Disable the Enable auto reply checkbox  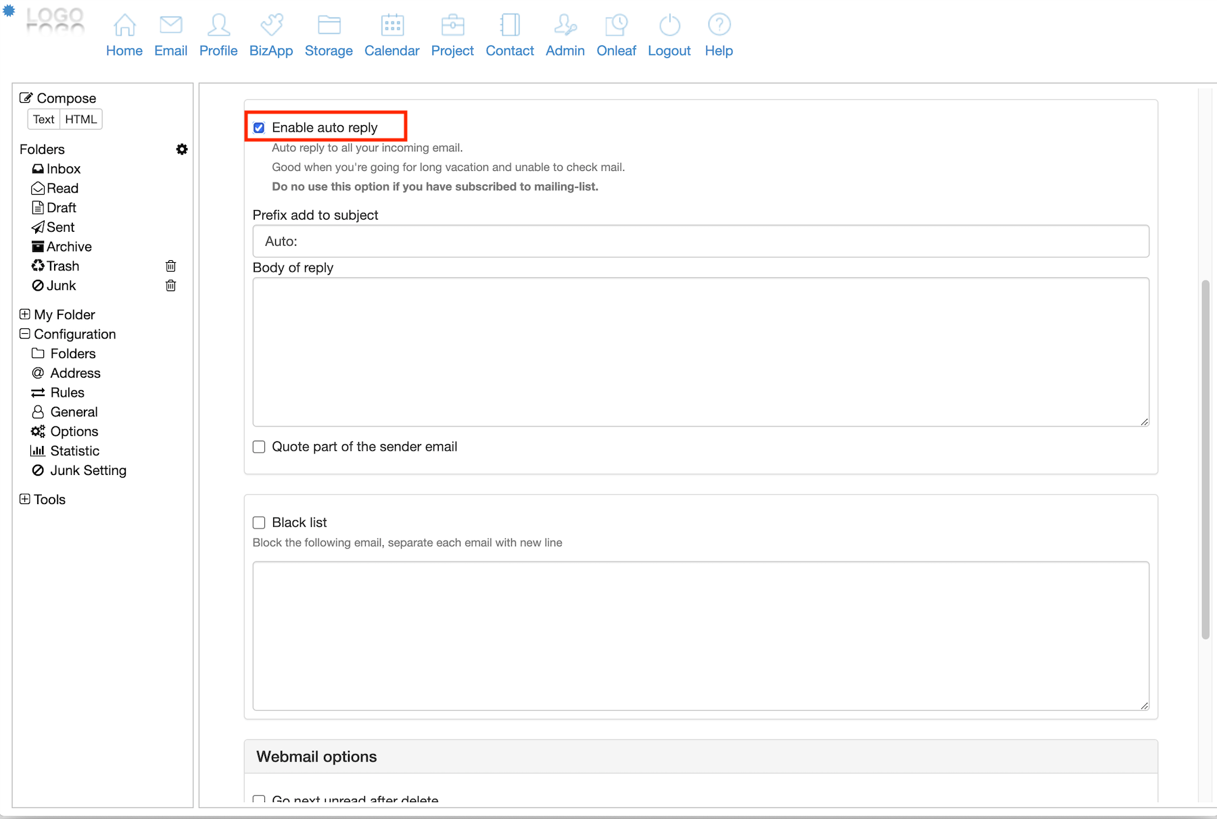point(259,128)
